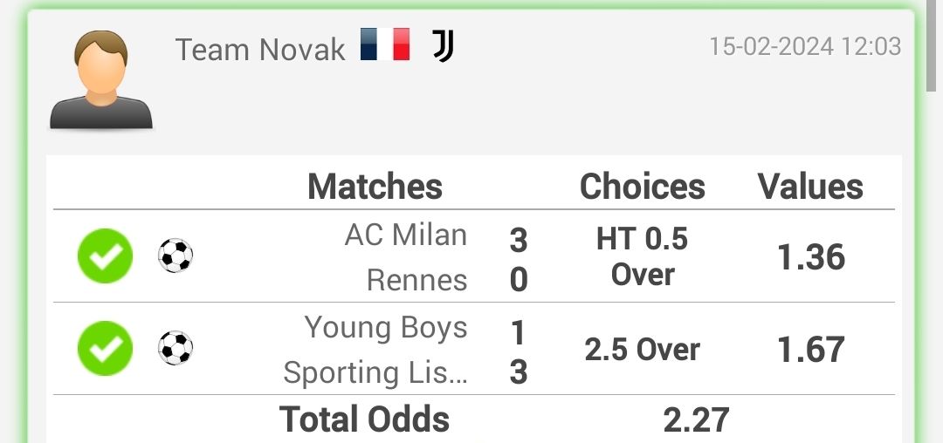943x443 pixels.
Task: Select the Values column header
Action: pyautogui.click(x=810, y=186)
